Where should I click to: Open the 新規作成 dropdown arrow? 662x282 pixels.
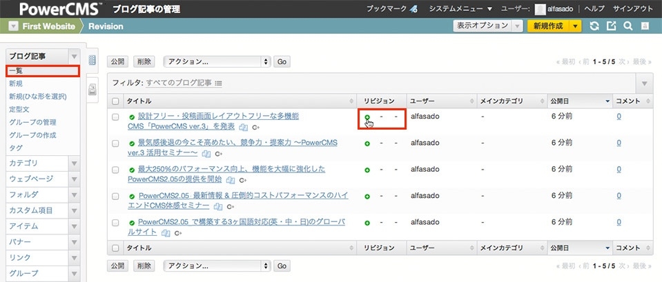575,26
